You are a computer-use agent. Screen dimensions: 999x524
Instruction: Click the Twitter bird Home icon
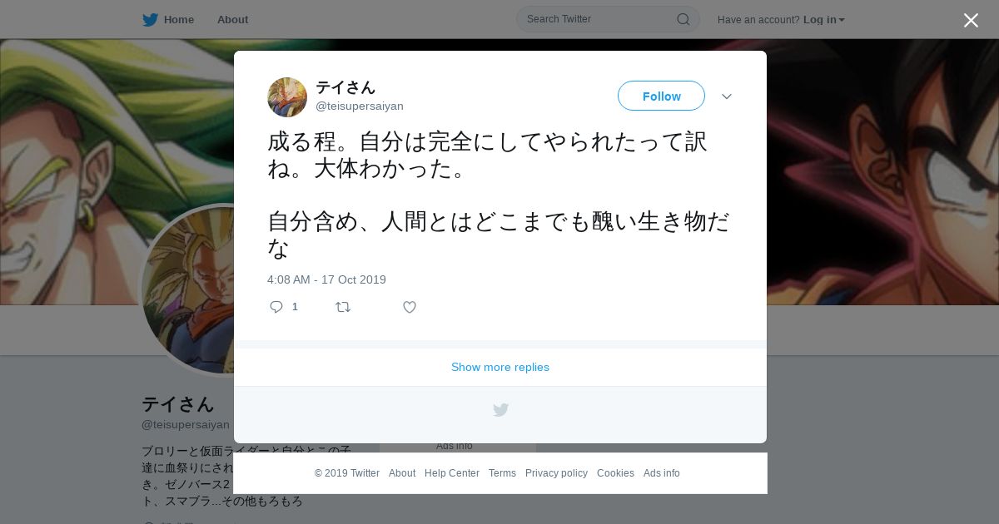[x=150, y=20]
